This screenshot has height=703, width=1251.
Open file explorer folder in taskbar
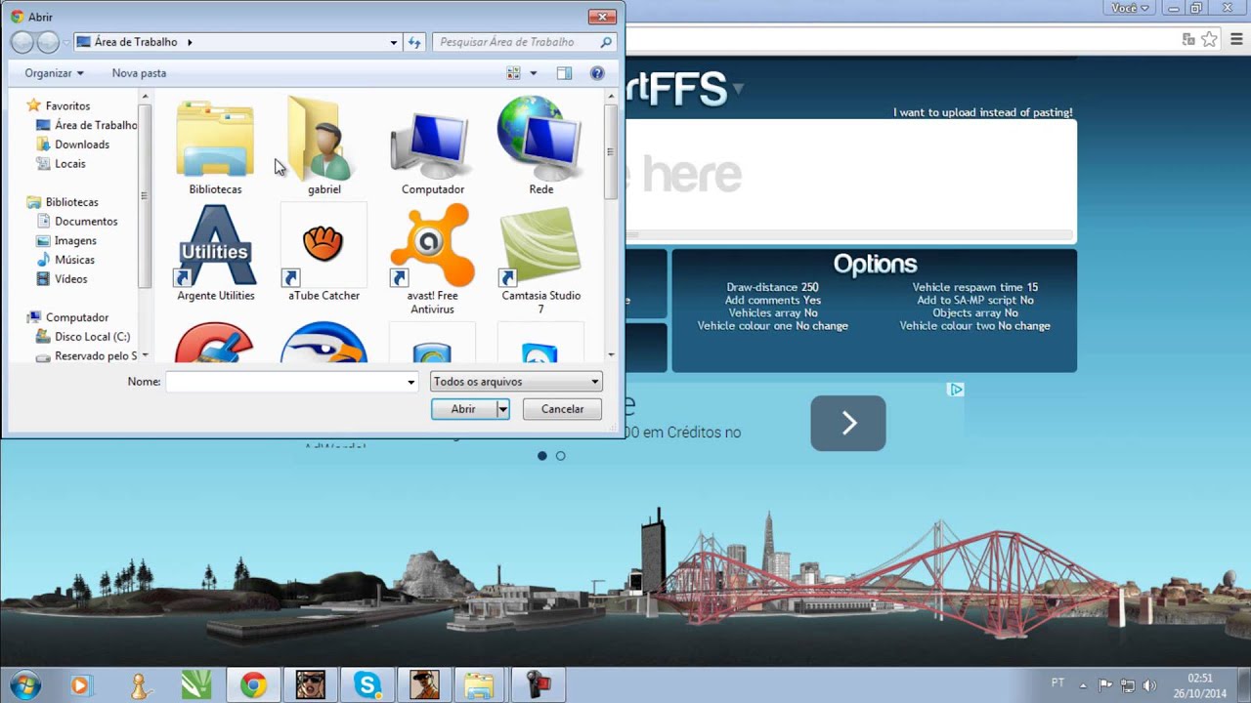pyautogui.click(x=479, y=685)
